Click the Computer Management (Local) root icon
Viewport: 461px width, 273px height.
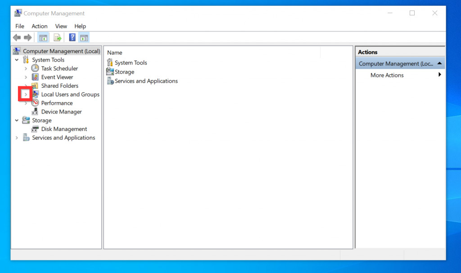(17, 51)
